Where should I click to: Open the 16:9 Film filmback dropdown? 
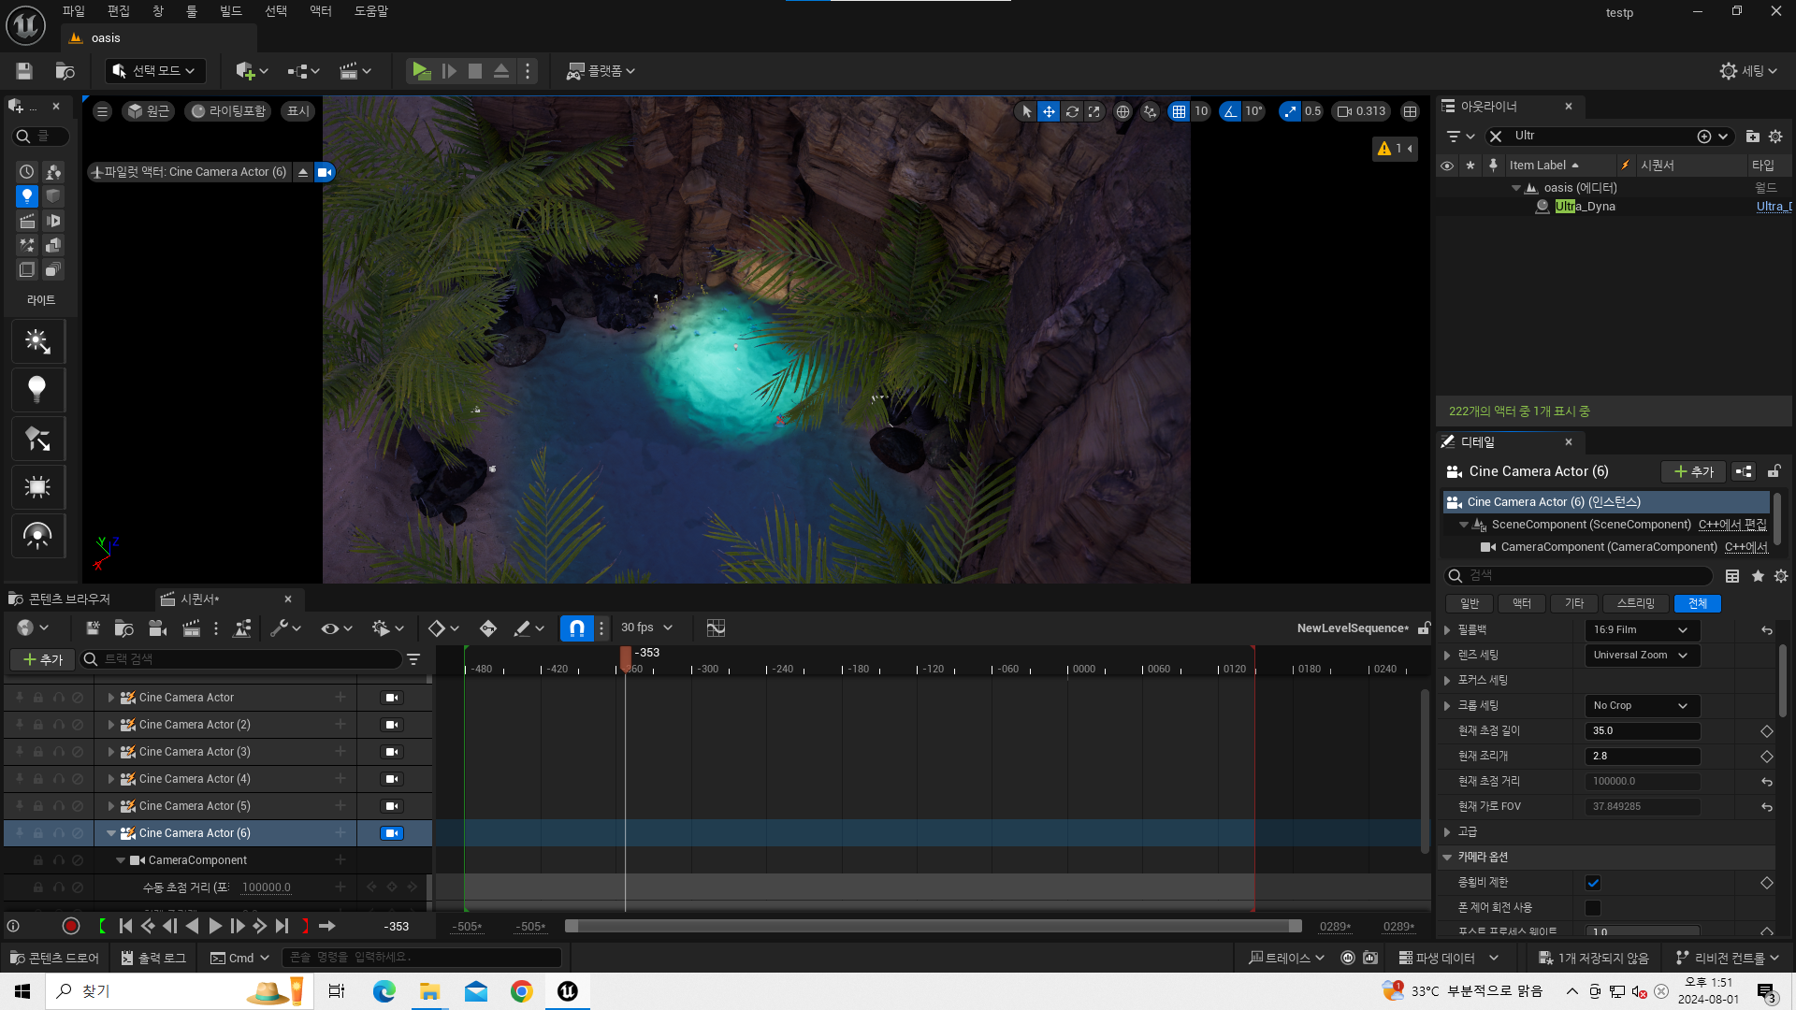(x=1641, y=630)
